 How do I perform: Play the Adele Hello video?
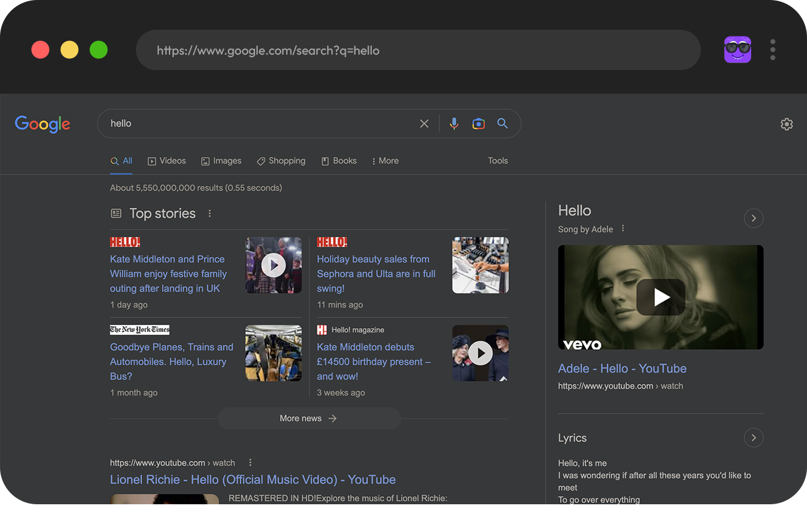[660, 297]
